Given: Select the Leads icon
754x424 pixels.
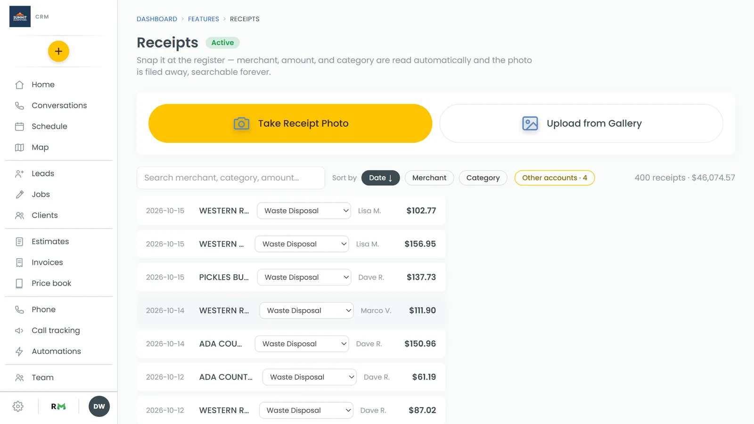Looking at the screenshot, I should point(19,173).
